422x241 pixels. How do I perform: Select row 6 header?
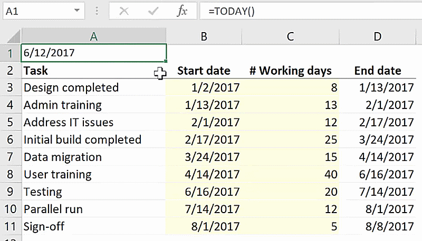click(x=11, y=139)
